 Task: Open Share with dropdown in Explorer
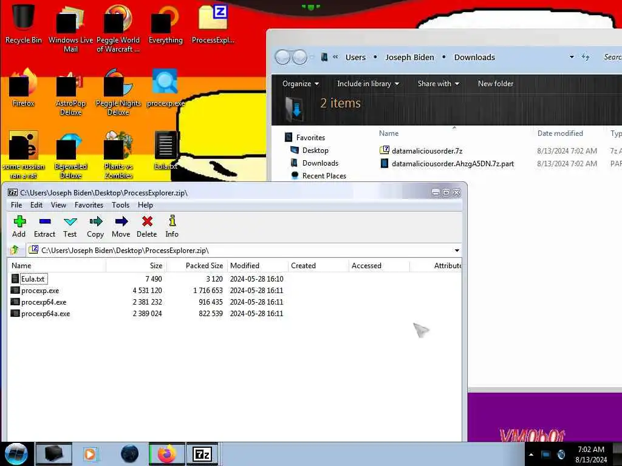coord(438,84)
